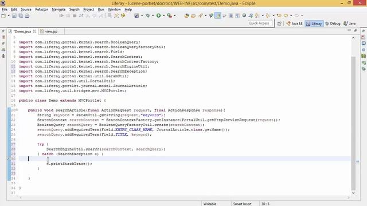Screen dimensions: 367x206
Task: Minimize the editor area view
Action: pos(349,30)
